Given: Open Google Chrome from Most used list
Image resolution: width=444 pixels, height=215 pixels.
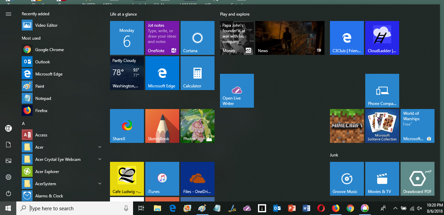Looking at the screenshot, I should pos(49,50).
